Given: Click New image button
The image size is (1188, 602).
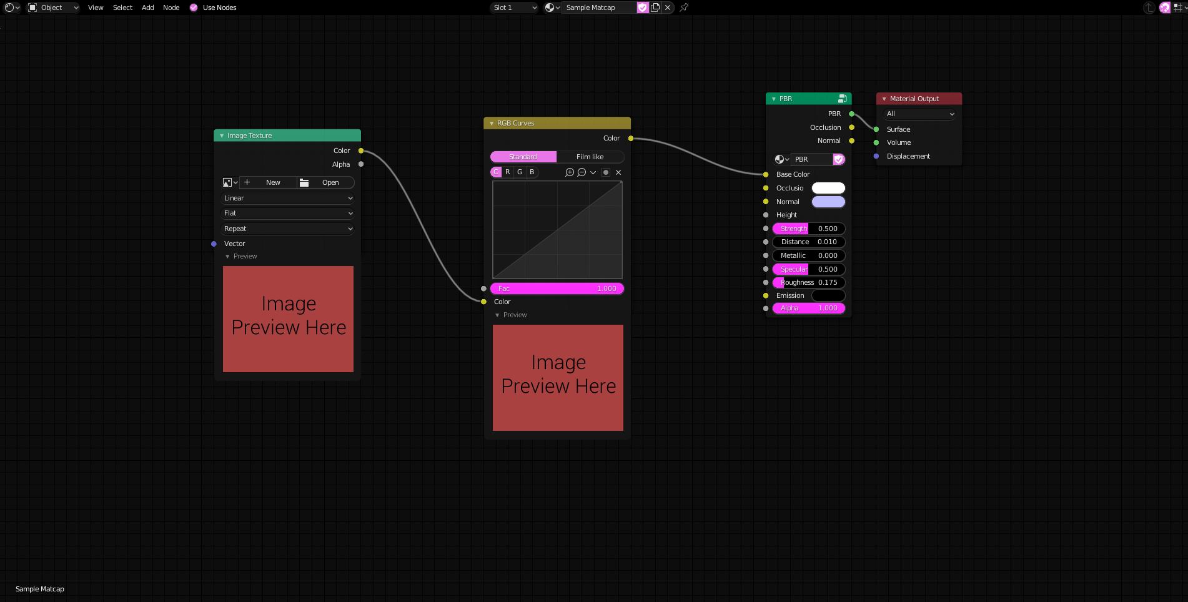Looking at the screenshot, I should coord(268,182).
